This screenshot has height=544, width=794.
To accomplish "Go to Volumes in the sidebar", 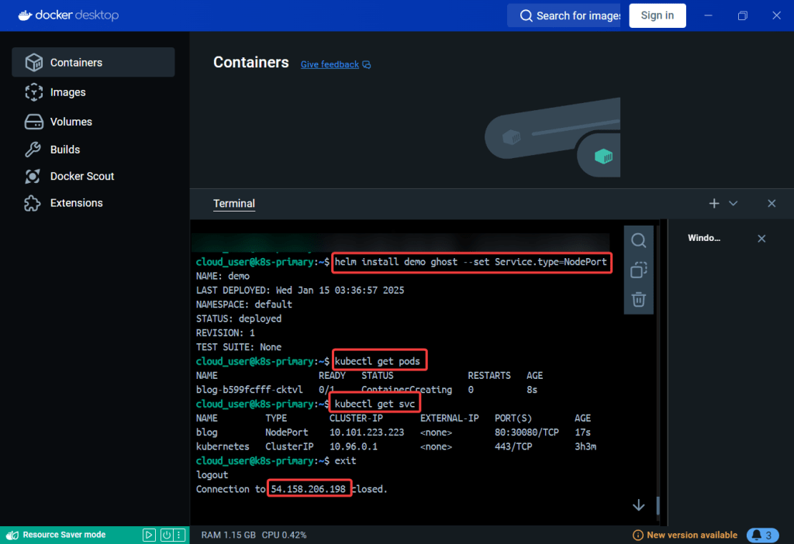I will pyautogui.click(x=71, y=122).
